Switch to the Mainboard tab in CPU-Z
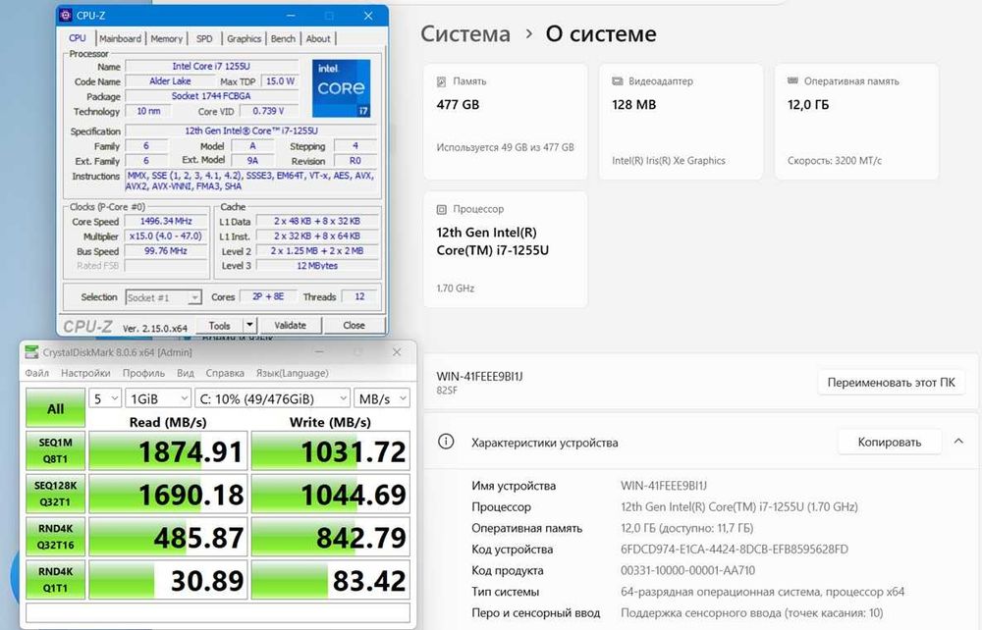The height and width of the screenshot is (630, 982). pos(120,39)
